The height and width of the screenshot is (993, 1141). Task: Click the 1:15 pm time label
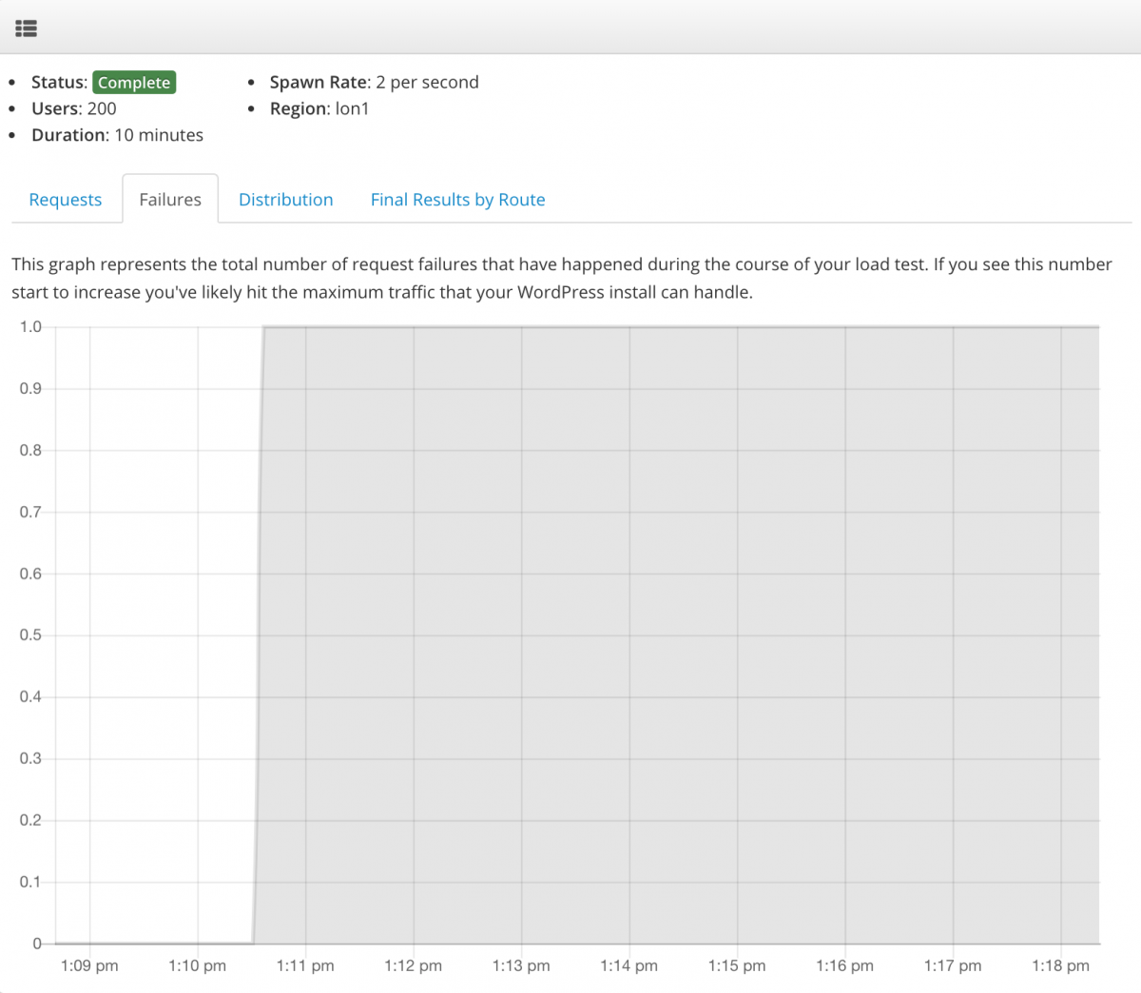click(x=737, y=965)
